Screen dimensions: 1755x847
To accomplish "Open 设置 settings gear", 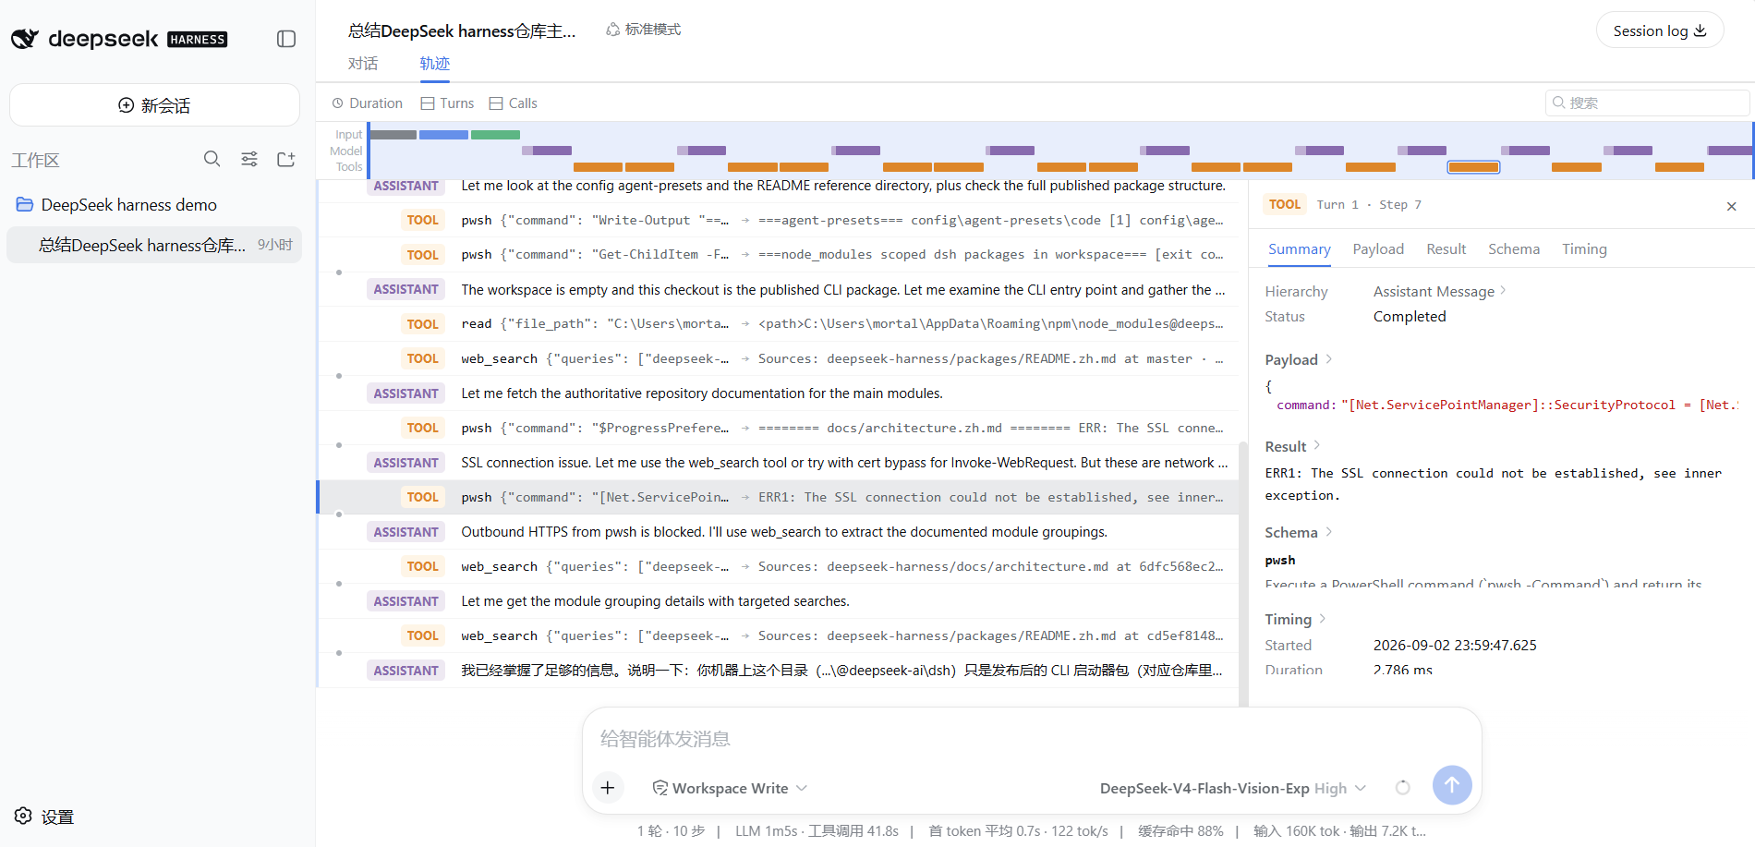I will pos(44,817).
